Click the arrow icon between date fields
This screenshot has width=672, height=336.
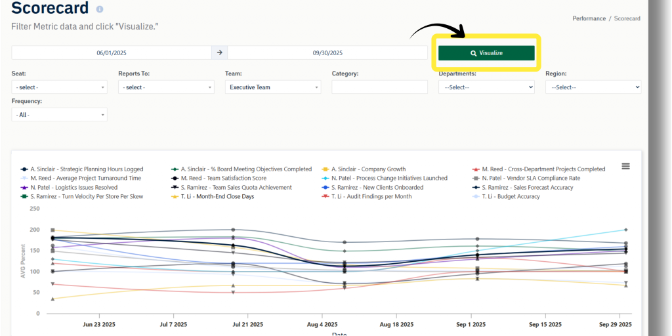click(219, 52)
